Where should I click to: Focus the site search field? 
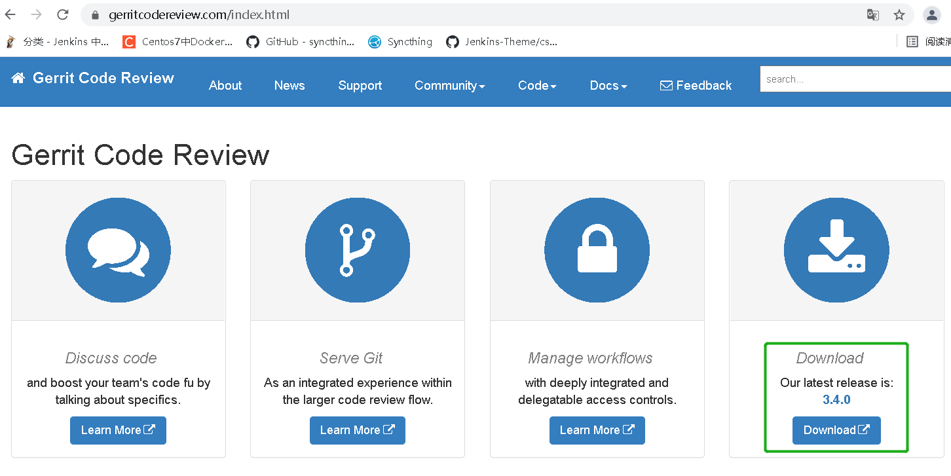(855, 79)
